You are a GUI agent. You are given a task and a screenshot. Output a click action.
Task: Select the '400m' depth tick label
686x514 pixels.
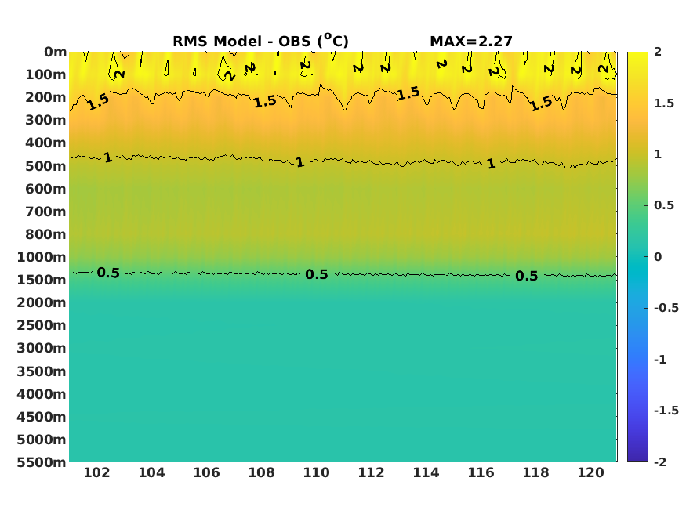45,143
